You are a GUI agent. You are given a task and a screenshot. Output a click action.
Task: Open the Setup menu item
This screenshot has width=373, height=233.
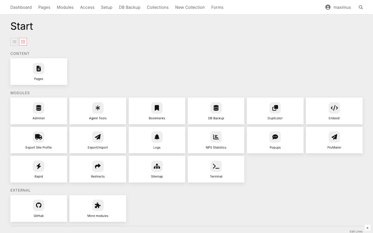[107, 7]
